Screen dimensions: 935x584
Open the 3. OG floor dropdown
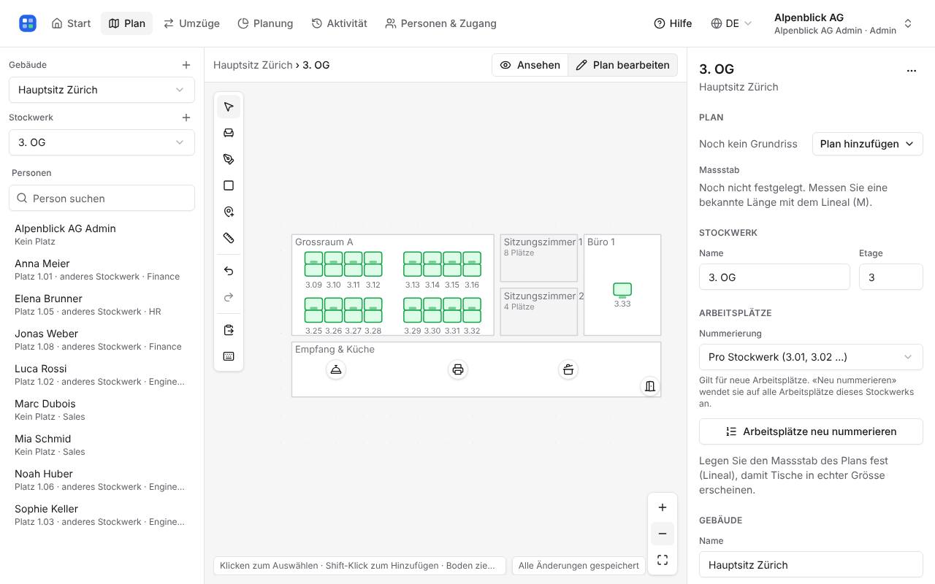(102, 142)
